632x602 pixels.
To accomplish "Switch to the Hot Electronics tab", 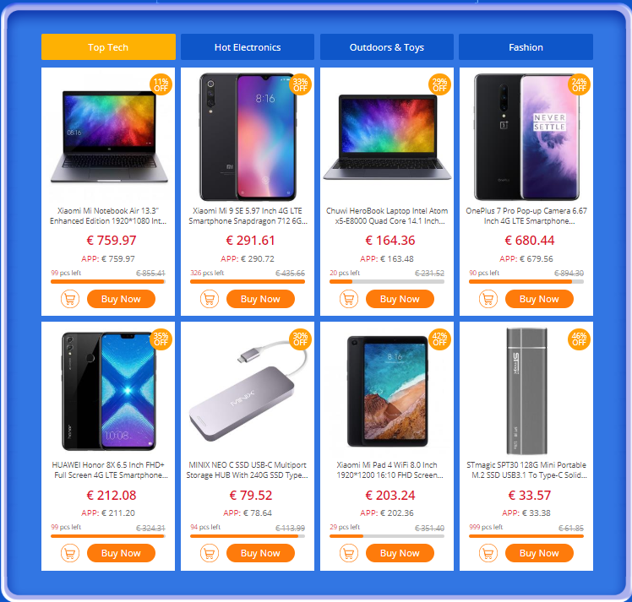I will [x=248, y=47].
